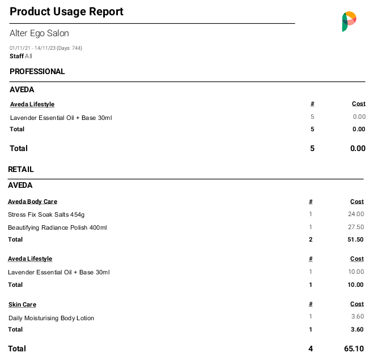Click Aveda Lifestyle link under Professional section
The width and height of the screenshot is (373, 357).
32,104
